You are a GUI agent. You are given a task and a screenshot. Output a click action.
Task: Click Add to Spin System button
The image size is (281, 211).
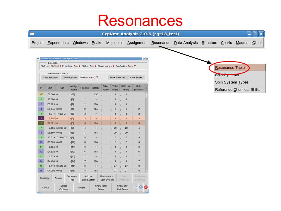pyautogui.click(x=88, y=178)
